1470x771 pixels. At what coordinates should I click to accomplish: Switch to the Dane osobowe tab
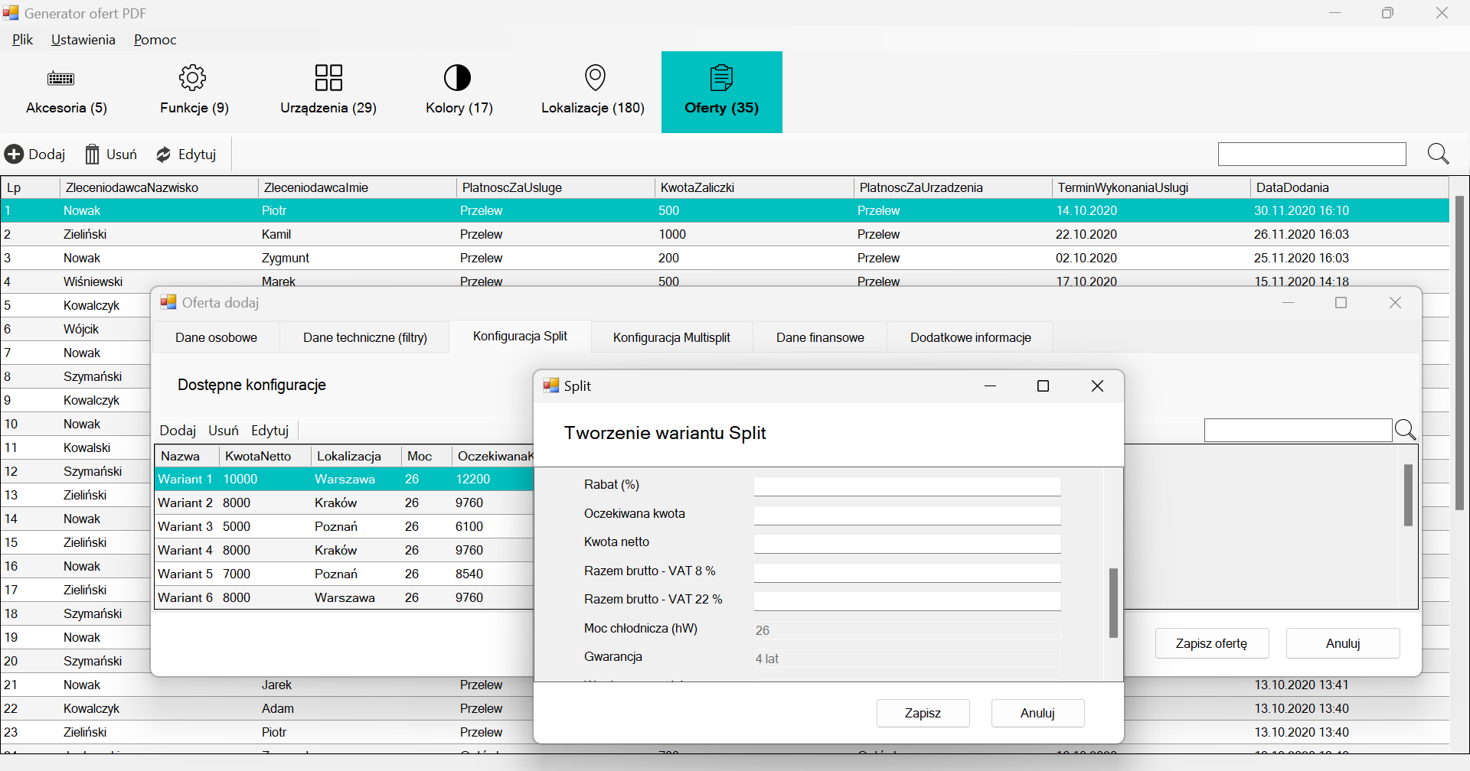[x=216, y=337]
